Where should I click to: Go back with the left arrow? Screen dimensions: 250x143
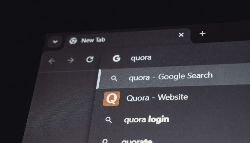tap(52, 61)
